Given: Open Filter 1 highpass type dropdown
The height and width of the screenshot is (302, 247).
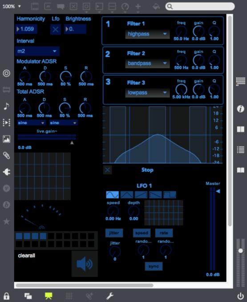Looking at the screenshot, I should pyautogui.click(x=147, y=34).
